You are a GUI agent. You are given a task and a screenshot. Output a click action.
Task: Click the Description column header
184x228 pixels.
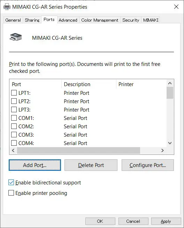click(x=89, y=84)
